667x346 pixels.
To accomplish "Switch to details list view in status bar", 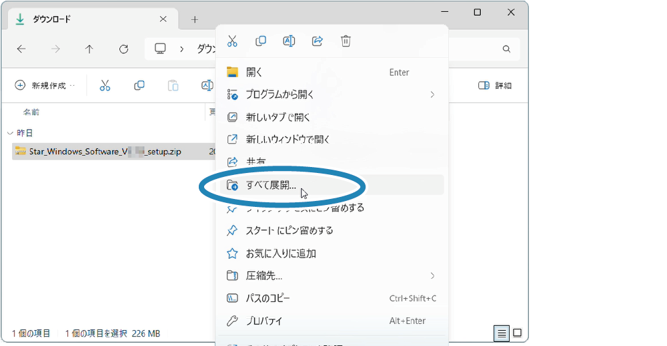I will 502,333.
